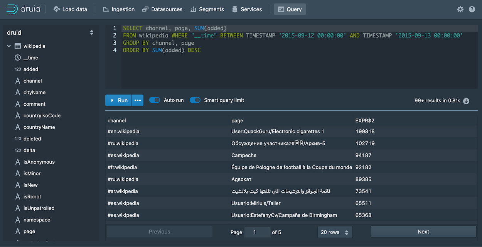Viewport: 482px width, 247px height.
Task: Click the string icon beside countryName
Action: pyautogui.click(x=18, y=127)
